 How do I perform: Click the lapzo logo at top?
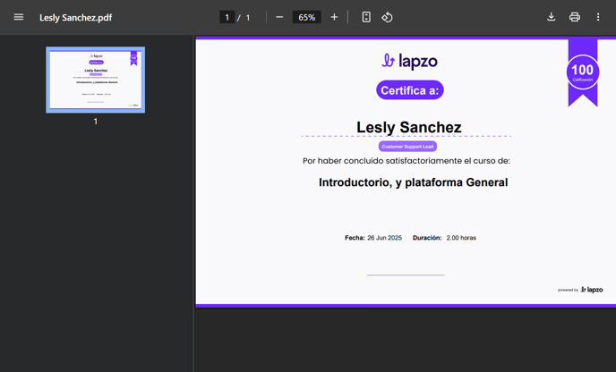[409, 61]
